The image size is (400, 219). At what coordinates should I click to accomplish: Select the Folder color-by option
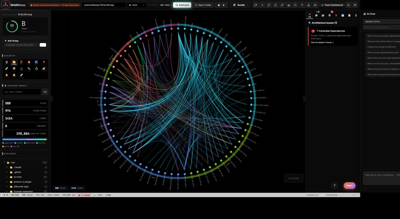click(14, 62)
